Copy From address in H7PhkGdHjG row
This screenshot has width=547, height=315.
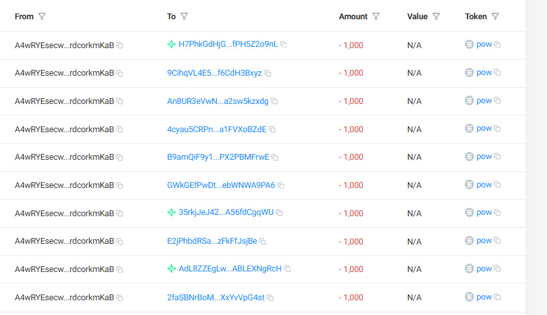[x=120, y=46]
